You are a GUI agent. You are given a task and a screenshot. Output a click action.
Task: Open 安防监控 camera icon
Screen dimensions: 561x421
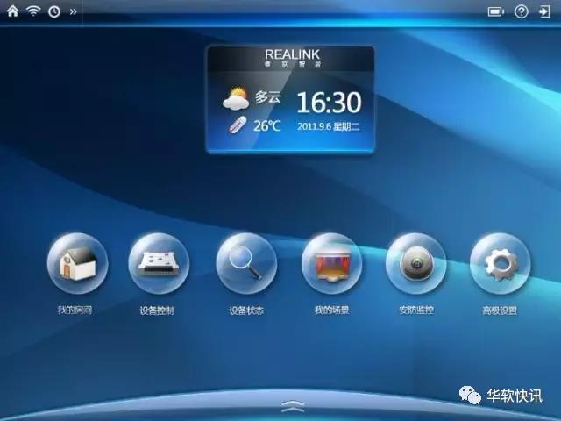pyautogui.click(x=416, y=263)
